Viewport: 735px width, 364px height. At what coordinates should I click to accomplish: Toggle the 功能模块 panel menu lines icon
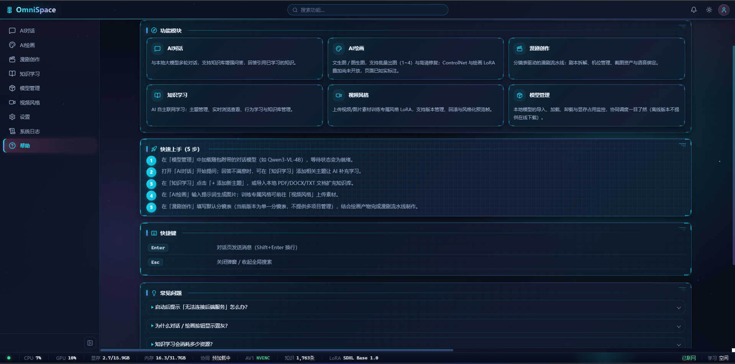(682, 26)
